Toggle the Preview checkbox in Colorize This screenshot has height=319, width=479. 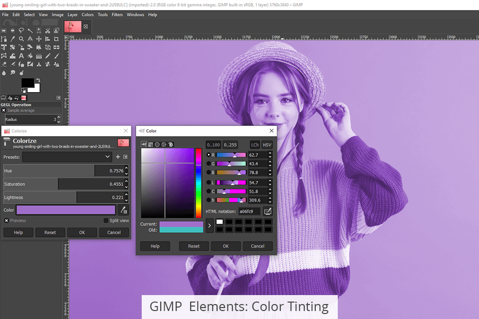(x=6, y=220)
